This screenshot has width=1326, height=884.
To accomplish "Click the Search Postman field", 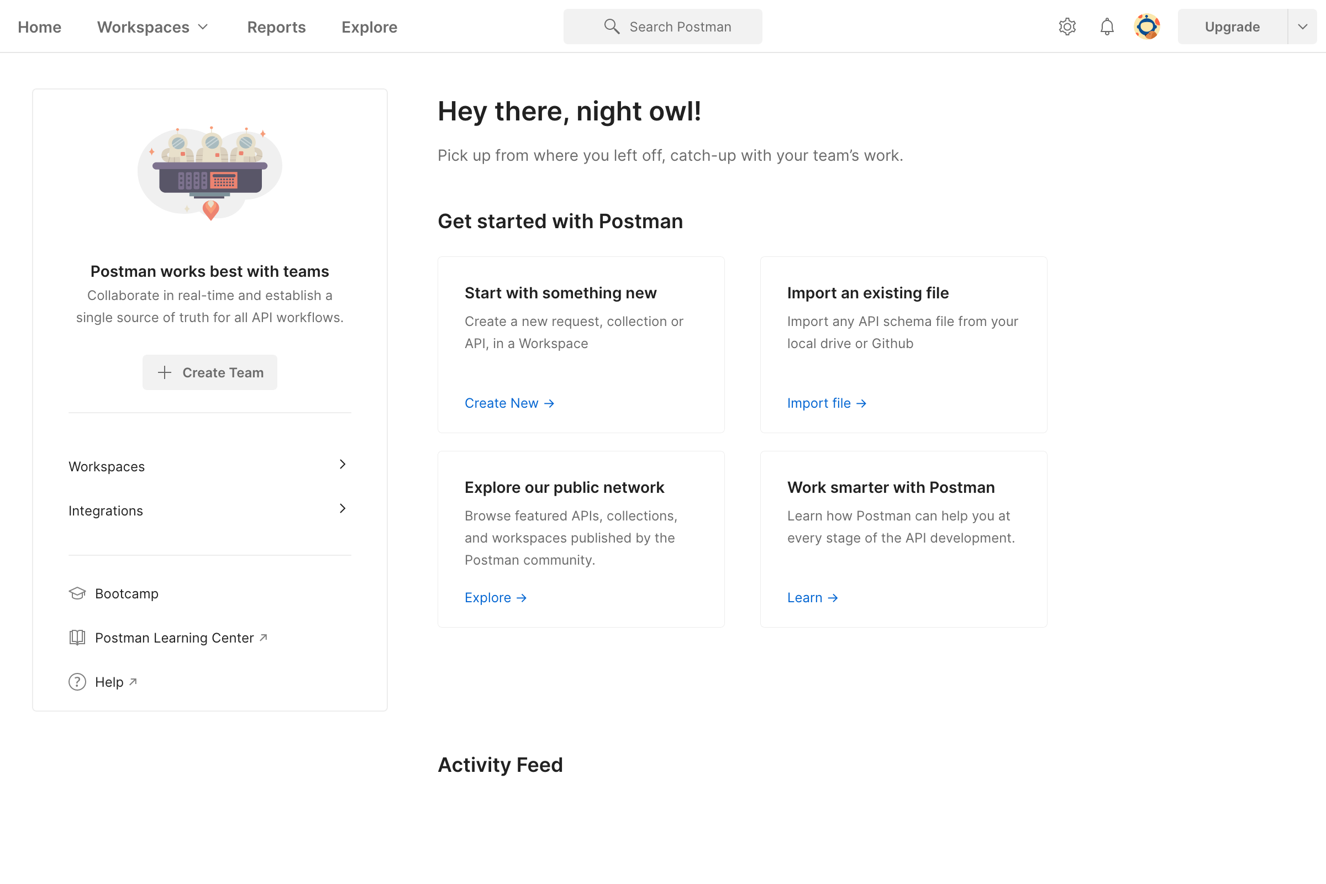I will pyautogui.click(x=662, y=27).
